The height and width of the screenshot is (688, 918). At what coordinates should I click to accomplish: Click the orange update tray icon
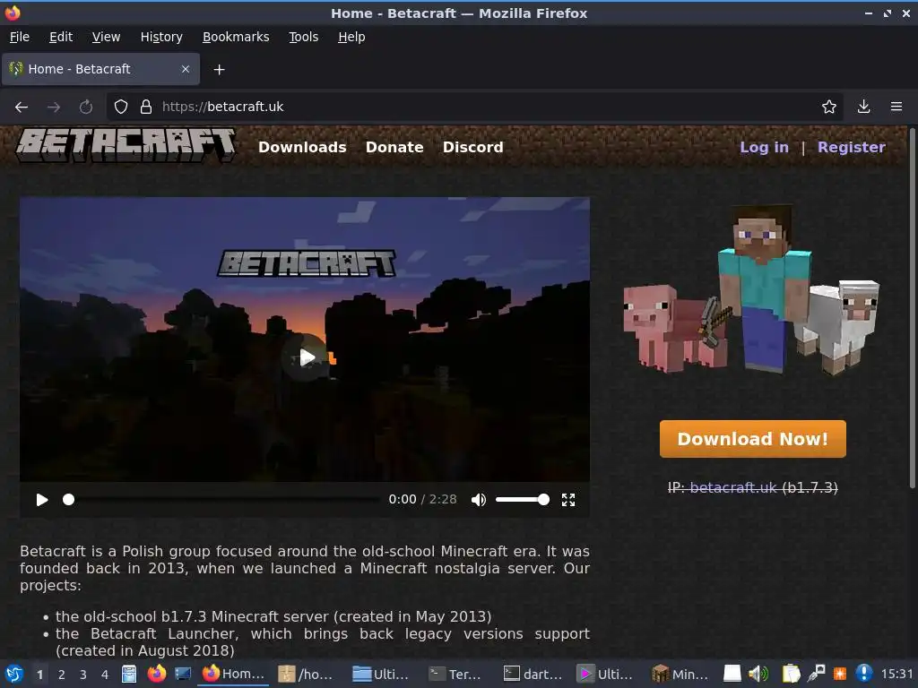(x=840, y=674)
